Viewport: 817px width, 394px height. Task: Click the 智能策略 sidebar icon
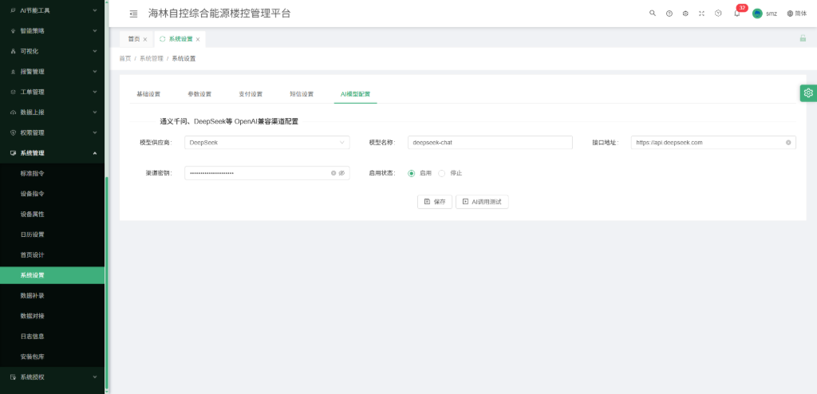[x=13, y=31]
